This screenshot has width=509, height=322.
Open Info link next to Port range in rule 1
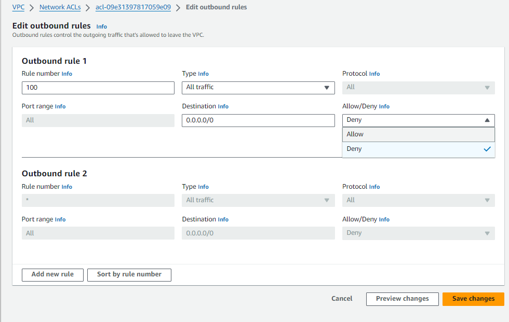[x=60, y=107]
